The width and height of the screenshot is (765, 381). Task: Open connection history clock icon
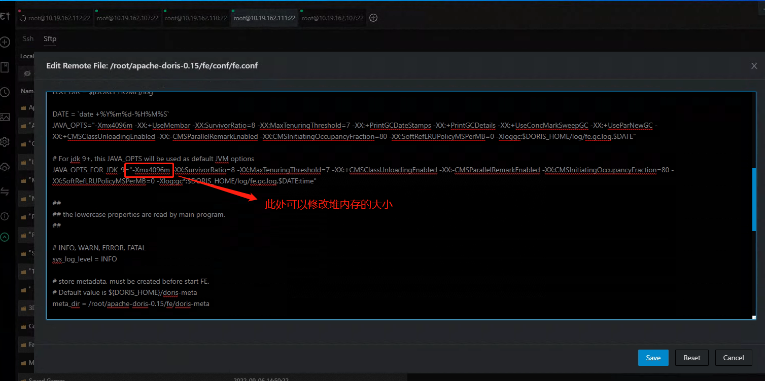click(x=5, y=92)
